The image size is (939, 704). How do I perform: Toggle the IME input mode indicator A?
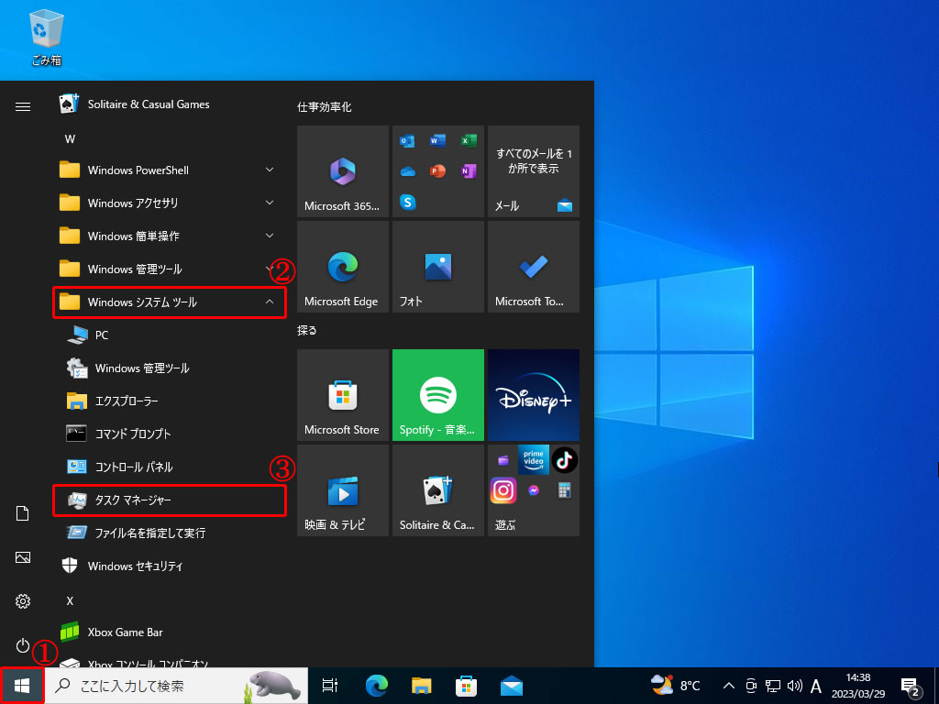(815, 686)
